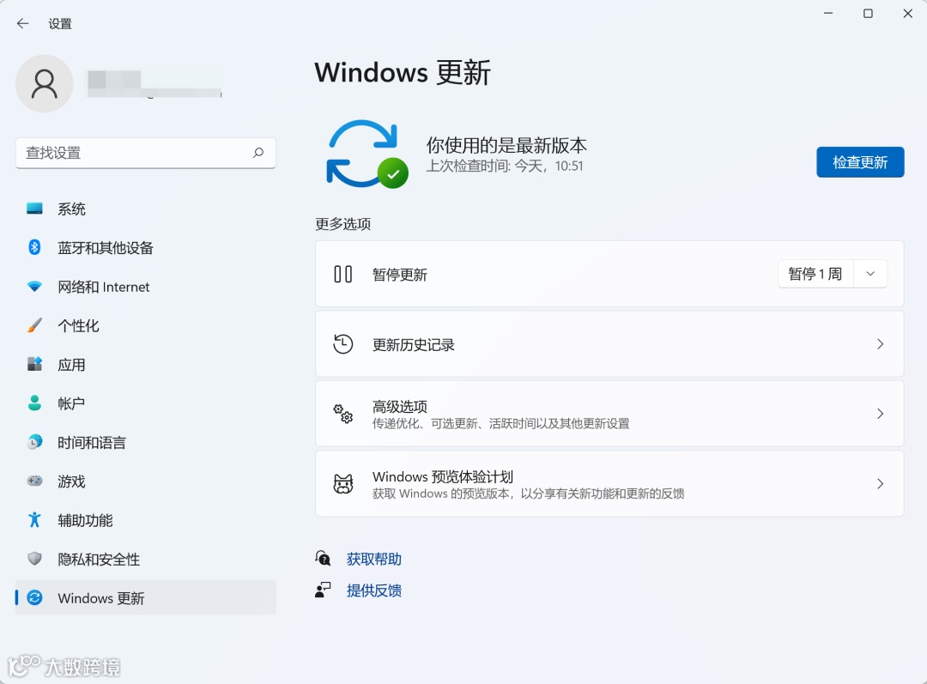Select the 辅助功能 label
The height and width of the screenshot is (684, 927).
click(85, 520)
